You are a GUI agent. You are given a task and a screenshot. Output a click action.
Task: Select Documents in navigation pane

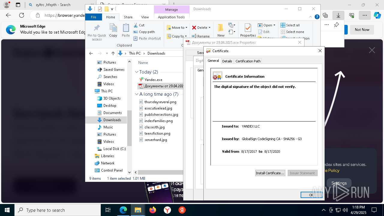click(x=112, y=113)
